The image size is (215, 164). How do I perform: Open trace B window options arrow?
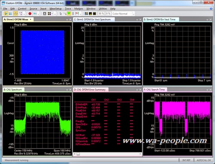pos(67,90)
